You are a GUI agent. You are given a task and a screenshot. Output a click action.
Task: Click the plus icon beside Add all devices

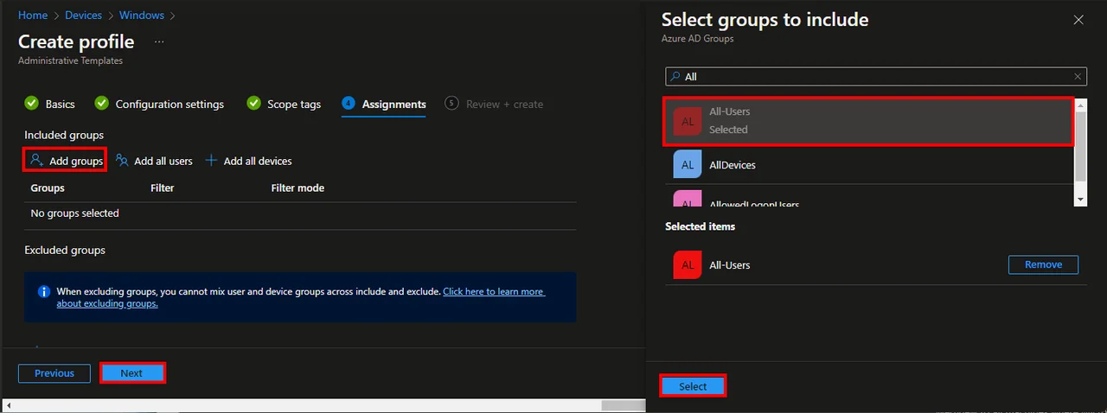[211, 161]
